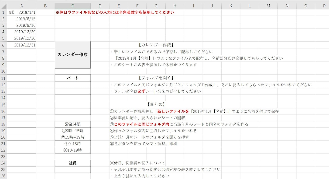Click step ③ このファイルと同じフォルダ内 line
This screenshot has width=329, height=179.
coord(179,124)
